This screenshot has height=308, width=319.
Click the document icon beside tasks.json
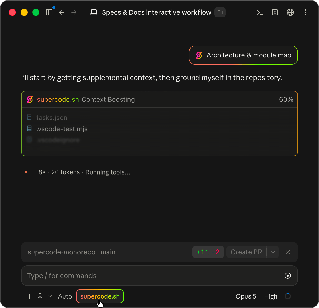(29, 117)
